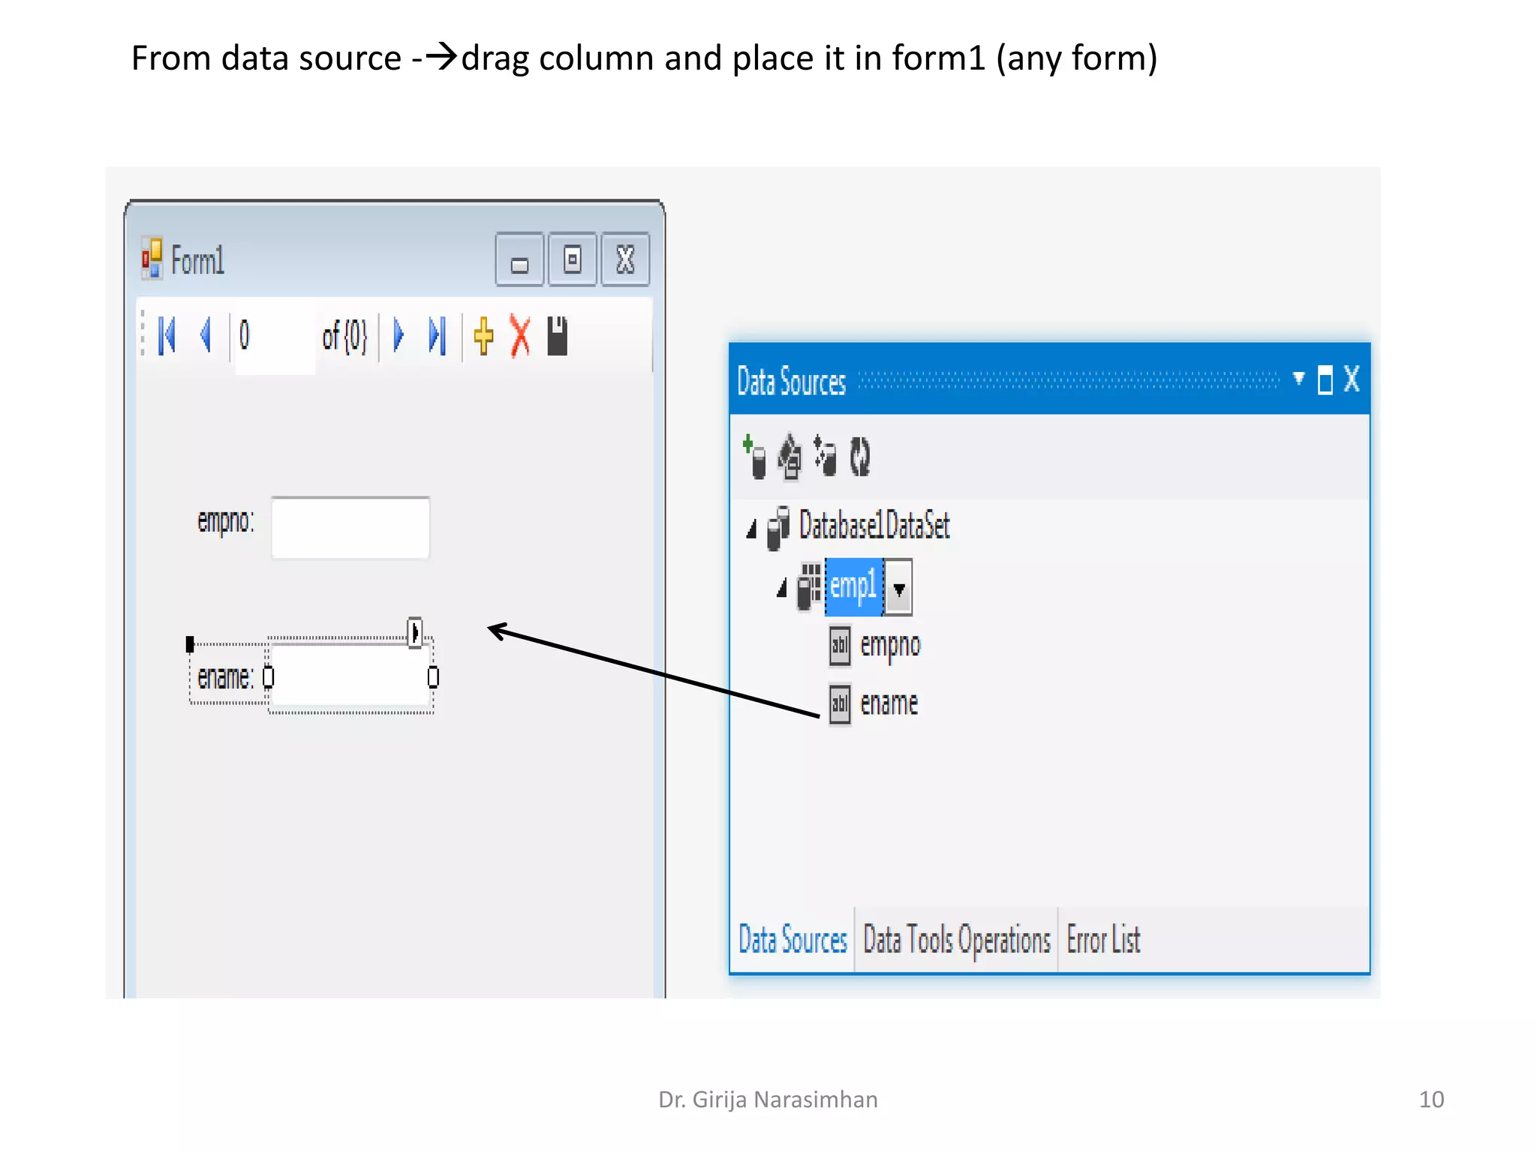Click the red Delete record icon
The height and width of the screenshot is (1152, 1537).
(519, 335)
